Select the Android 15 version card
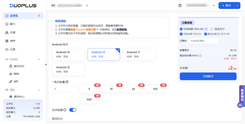This screenshot has height=124, width=245. [68, 54]
